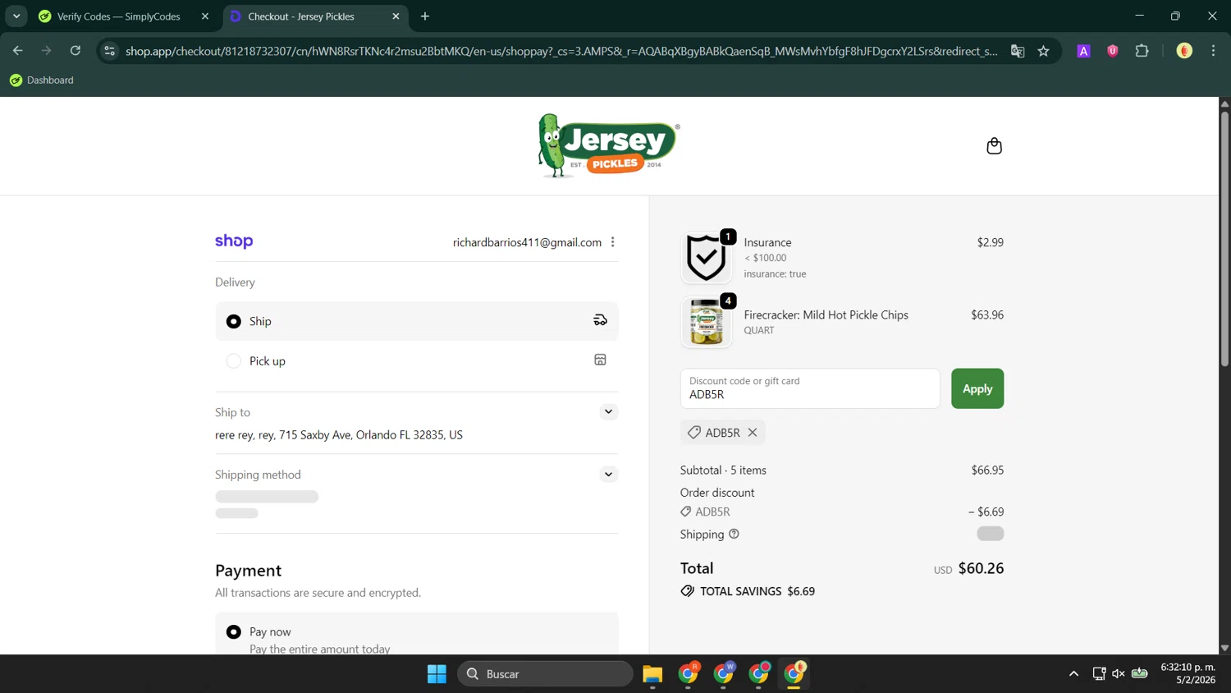
Task: Click the discount code input field
Action: click(810, 388)
